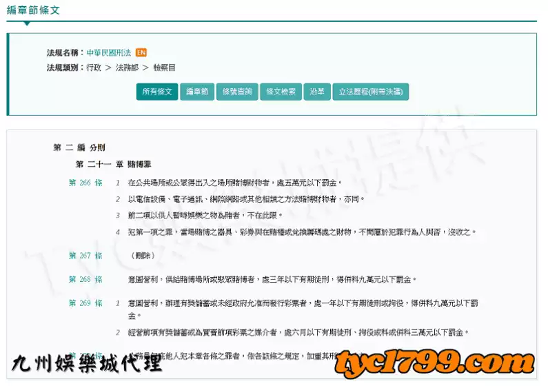
Task: Select paragraph 前二項以供人暫時娛樂之物為賭者
Action: [205, 216]
